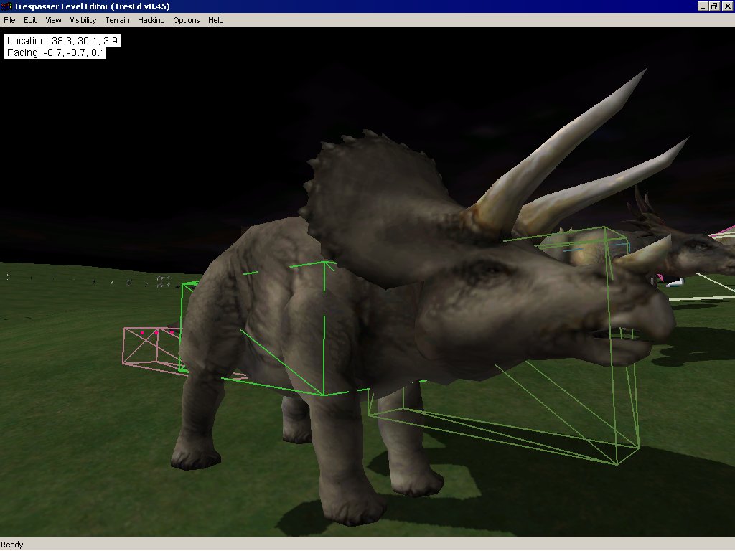Open the Help menu
The width and height of the screenshot is (735, 551).
coord(215,20)
